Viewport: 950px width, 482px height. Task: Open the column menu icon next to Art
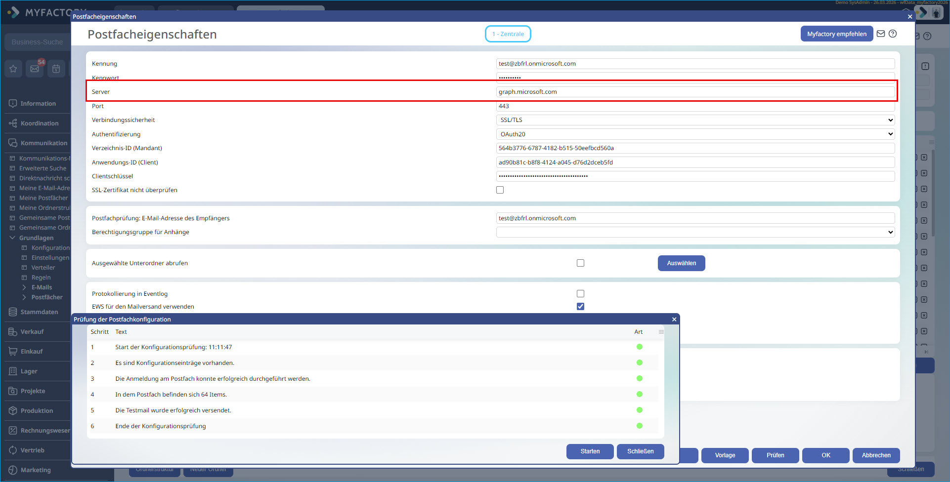pos(661,332)
